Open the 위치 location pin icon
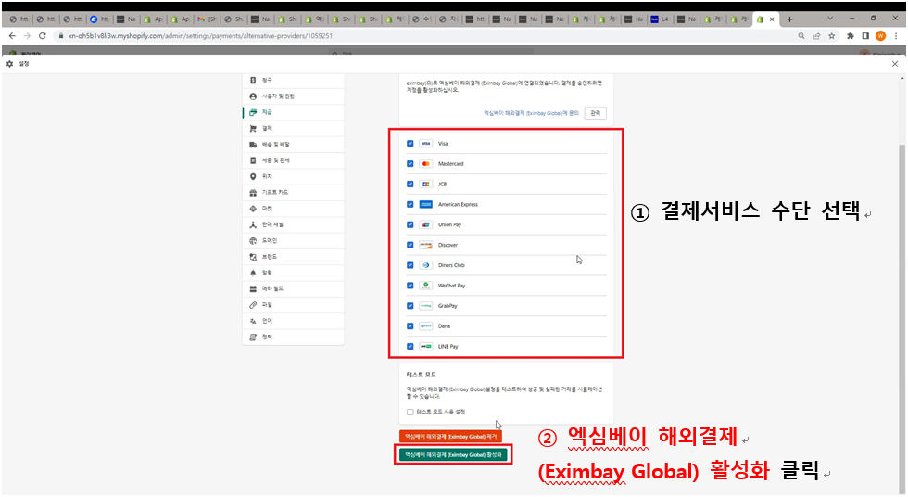The width and height of the screenshot is (908, 497). 253,176
